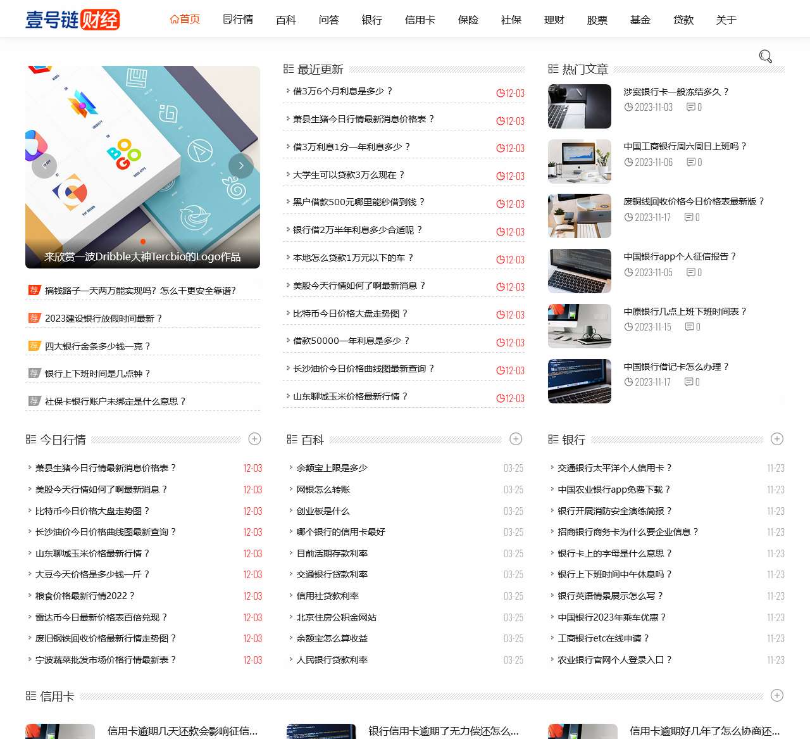Image resolution: width=810 pixels, height=739 pixels.
Task: Click plus icon beside 信用卡 section
Action: (x=777, y=695)
